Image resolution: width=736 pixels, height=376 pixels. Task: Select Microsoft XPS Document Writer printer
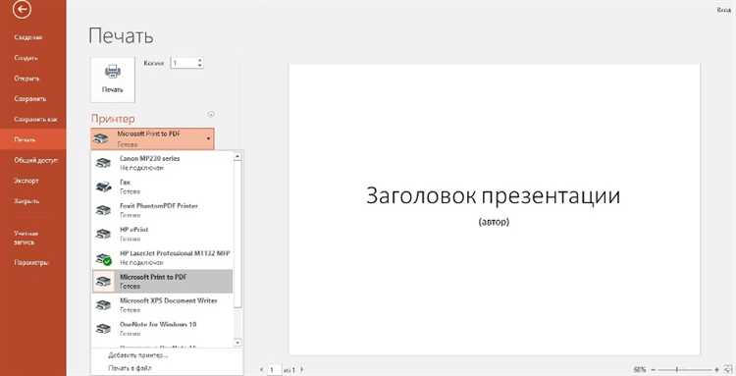coord(162,305)
